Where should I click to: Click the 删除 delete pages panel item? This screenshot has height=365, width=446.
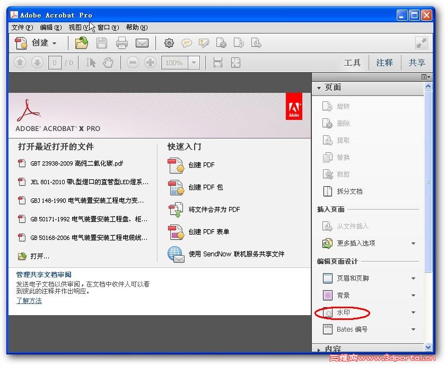click(336, 124)
